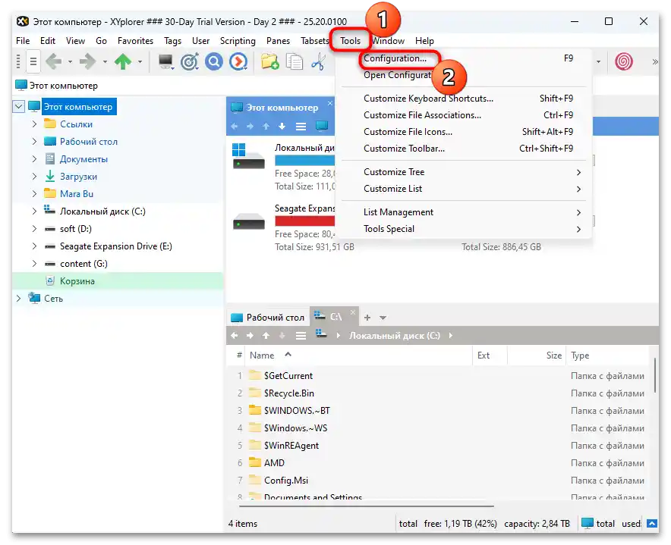Click the Copy toolbar icon
Screen dimensions: 671x545
(295, 61)
